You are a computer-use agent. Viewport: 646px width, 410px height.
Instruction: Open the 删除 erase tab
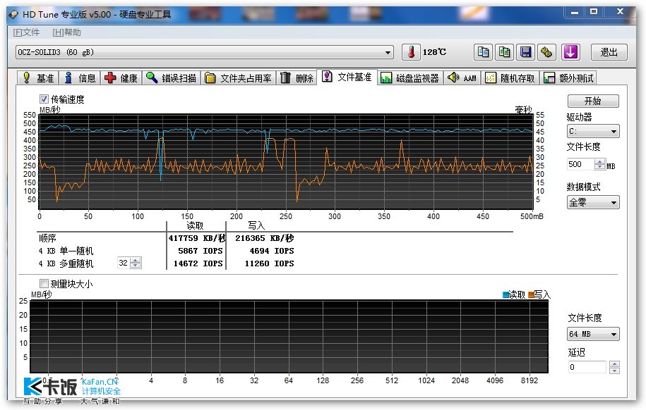[x=297, y=77]
